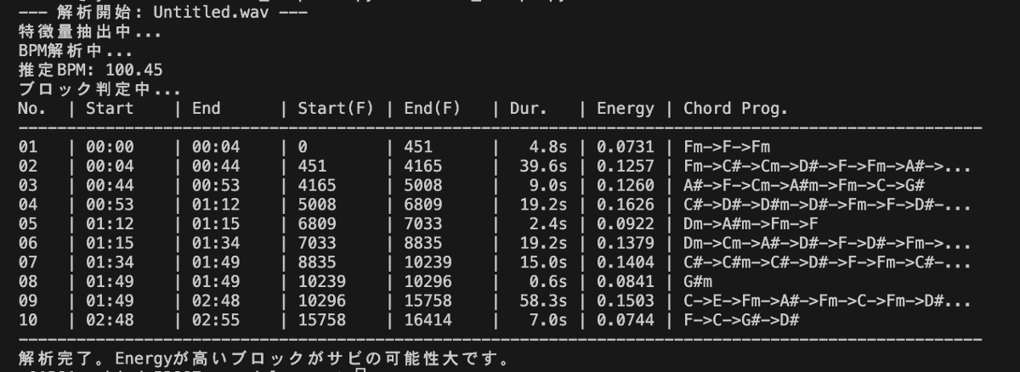
Task: Click end time 02:55 in row 10
Action: [216, 318]
